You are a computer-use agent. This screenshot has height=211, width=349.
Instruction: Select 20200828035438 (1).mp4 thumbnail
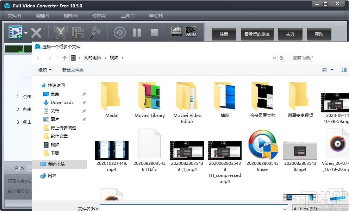click(187, 151)
